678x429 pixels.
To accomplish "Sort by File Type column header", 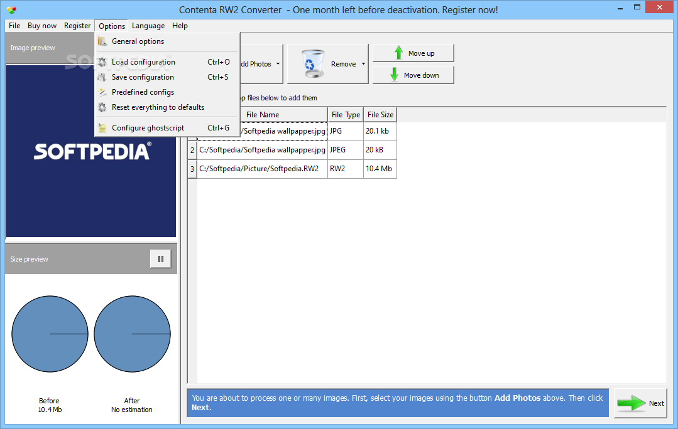I will click(x=346, y=115).
